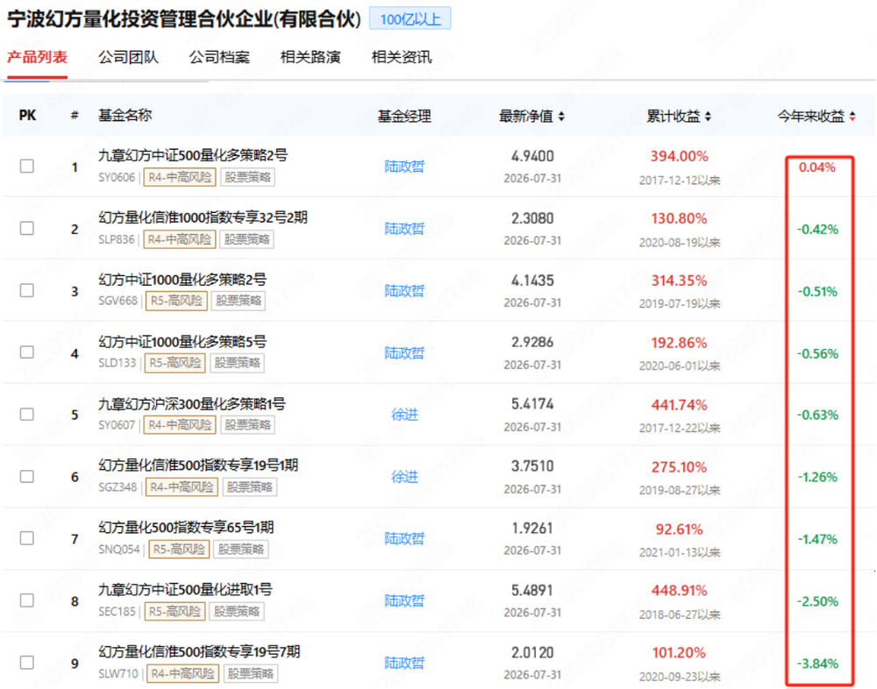Viewport: 877px width, 689px height.
Task: Open the 相关路演 tab
Action: click(x=310, y=57)
